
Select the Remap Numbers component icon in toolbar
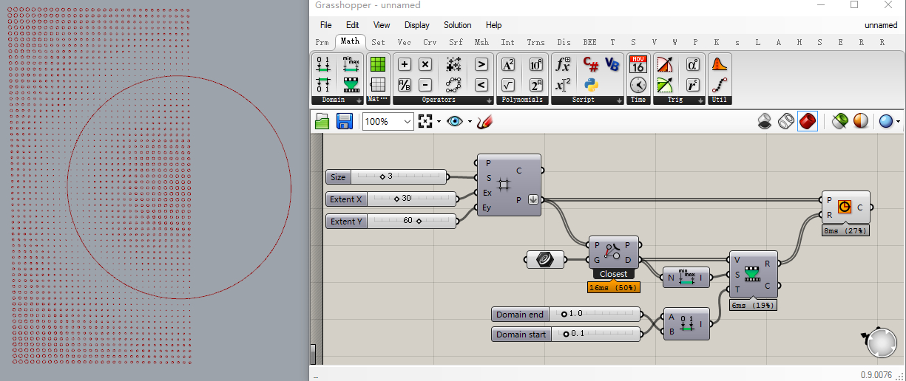click(351, 84)
